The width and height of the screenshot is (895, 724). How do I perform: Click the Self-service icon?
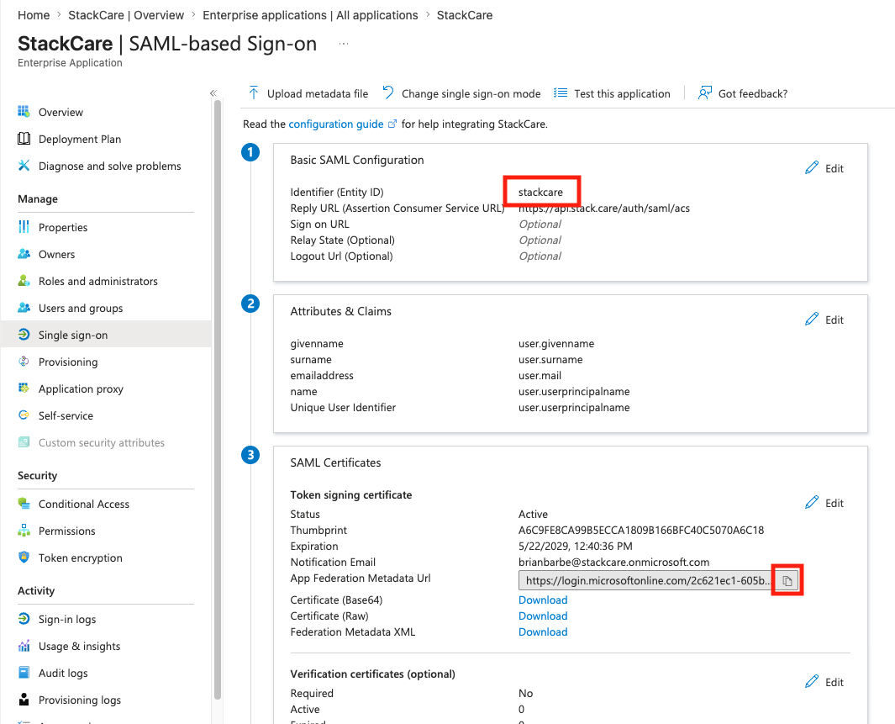(x=24, y=415)
